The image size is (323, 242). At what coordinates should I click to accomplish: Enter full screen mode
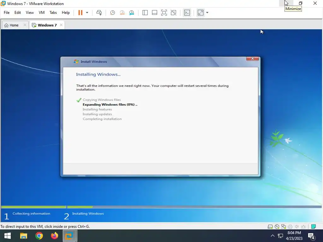[164, 13]
